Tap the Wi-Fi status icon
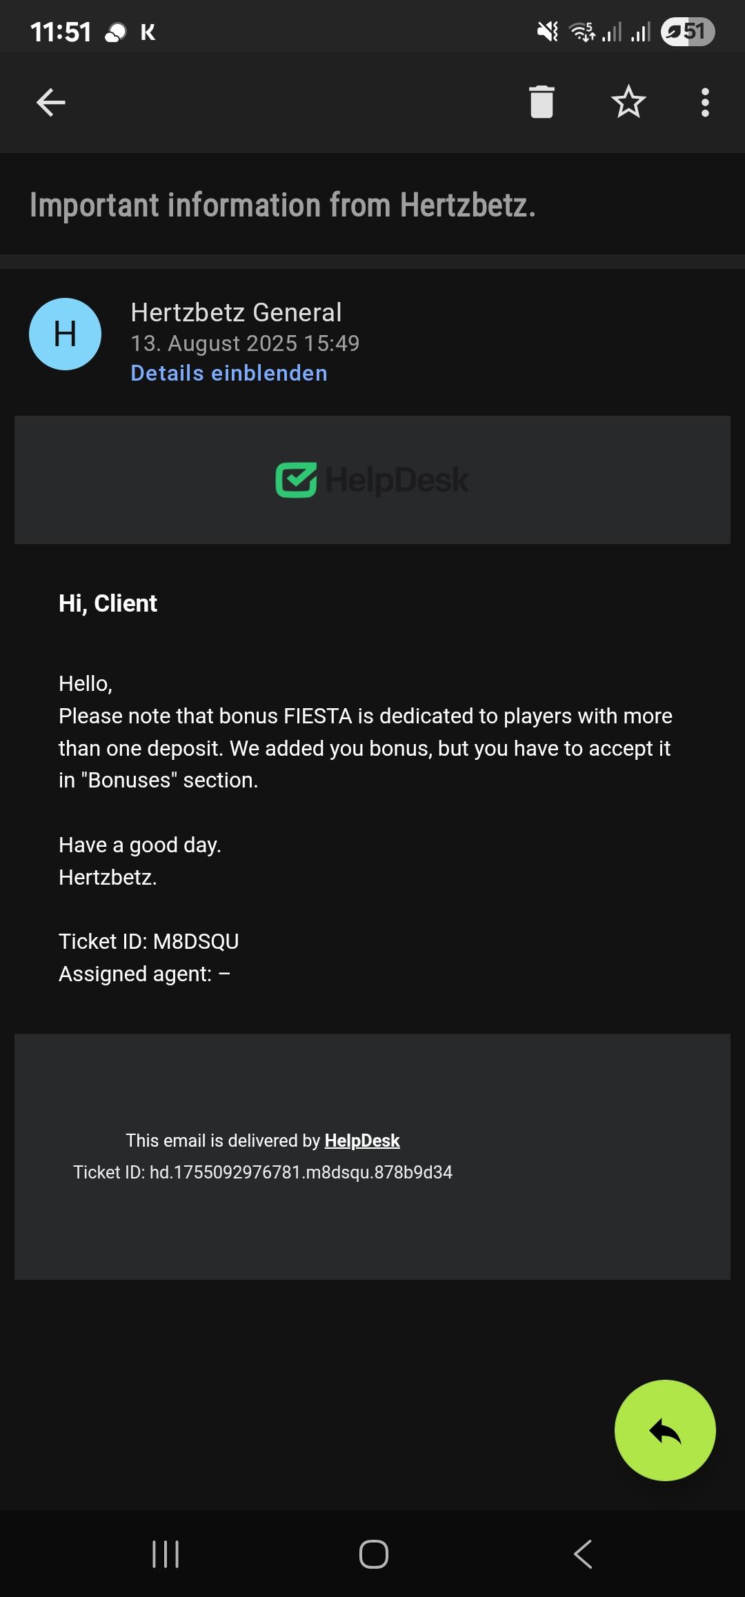The height and width of the screenshot is (1597, 745). (x=582, y=32)
